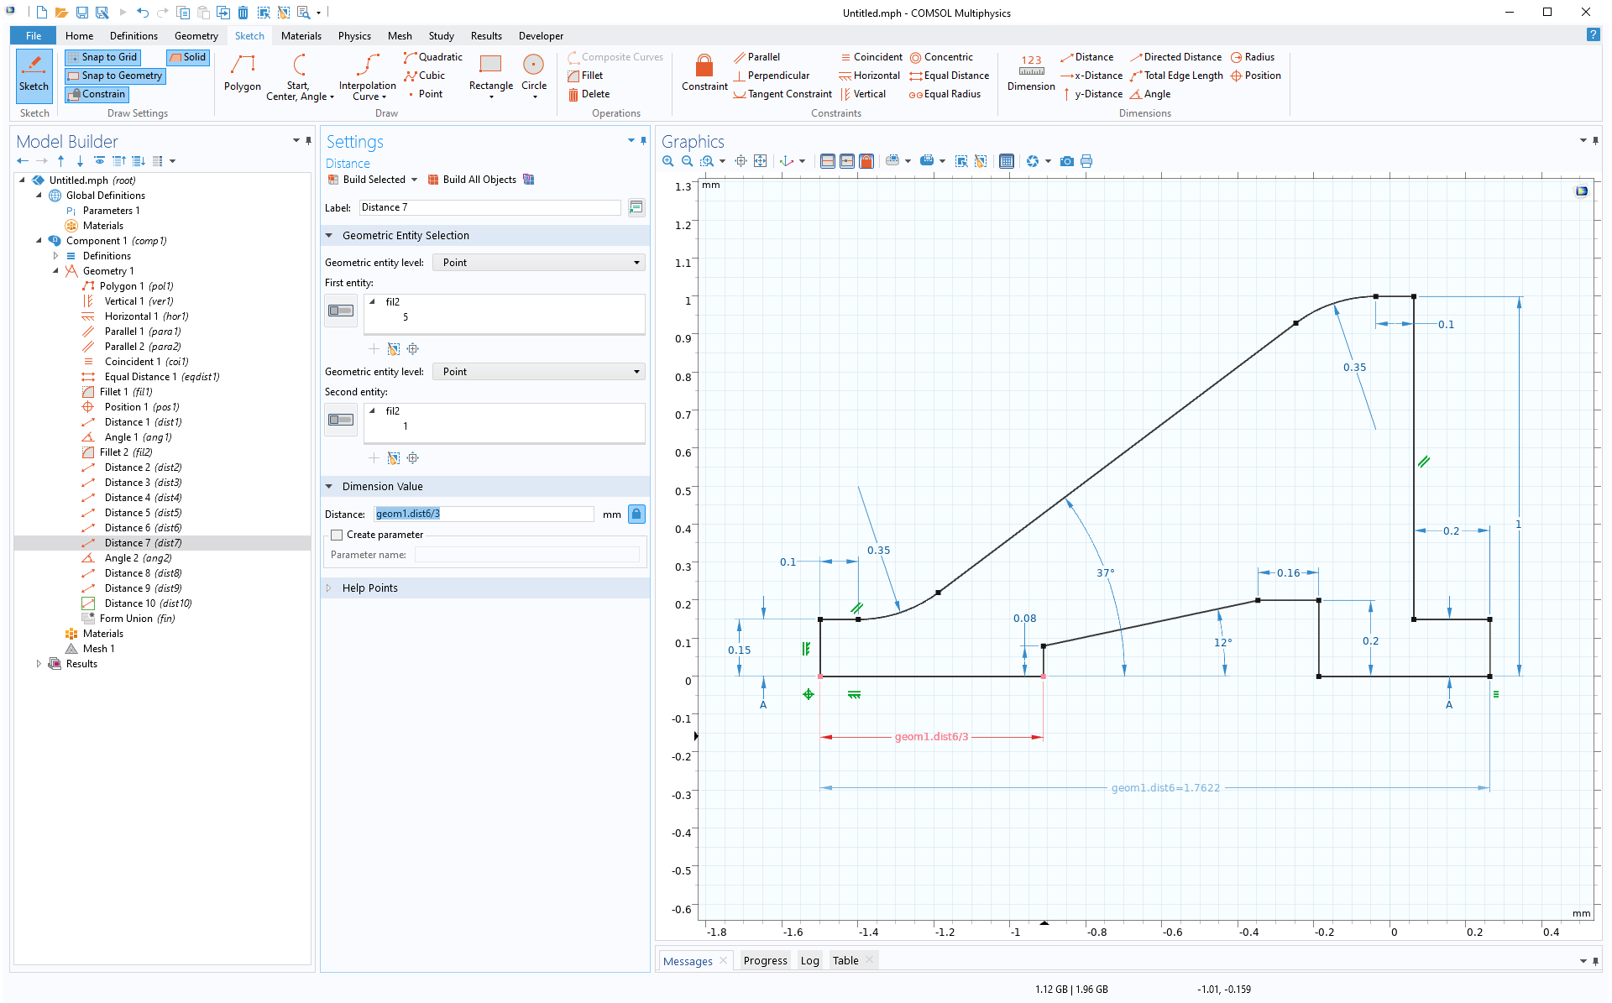Take a snapshot with the camera icon
The width and height of the screenshot is (1612, 1003).
coord(1067,161)
